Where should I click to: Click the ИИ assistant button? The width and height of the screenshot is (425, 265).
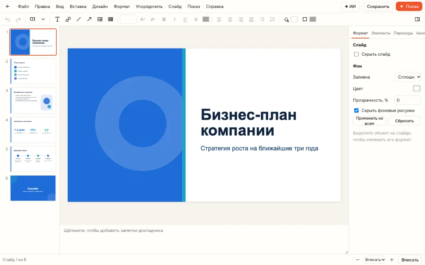click(350, 7)
